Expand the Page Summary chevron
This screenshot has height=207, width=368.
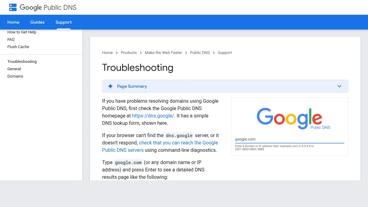(x=339, y=86)
